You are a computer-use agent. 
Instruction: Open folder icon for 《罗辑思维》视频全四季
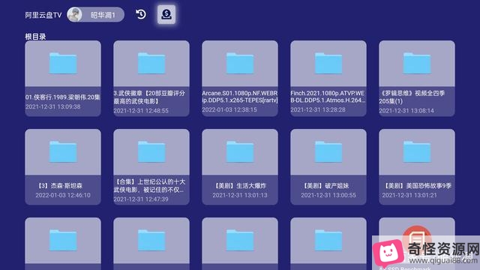[x=417, y=63]
